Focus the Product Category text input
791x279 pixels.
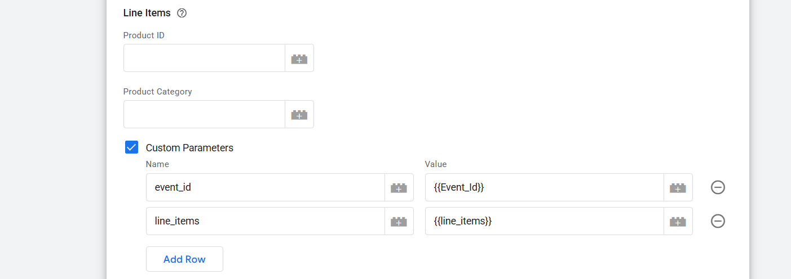click(204, 114)
